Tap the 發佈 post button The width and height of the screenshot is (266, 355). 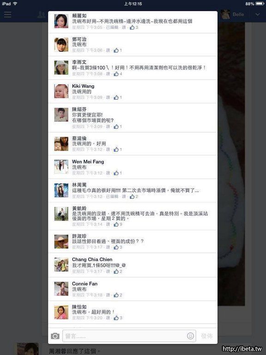[x=207, y=336]
